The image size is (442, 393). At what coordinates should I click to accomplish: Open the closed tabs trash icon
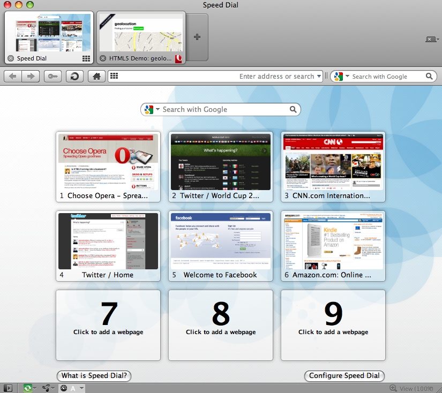(x=431, y=39)
